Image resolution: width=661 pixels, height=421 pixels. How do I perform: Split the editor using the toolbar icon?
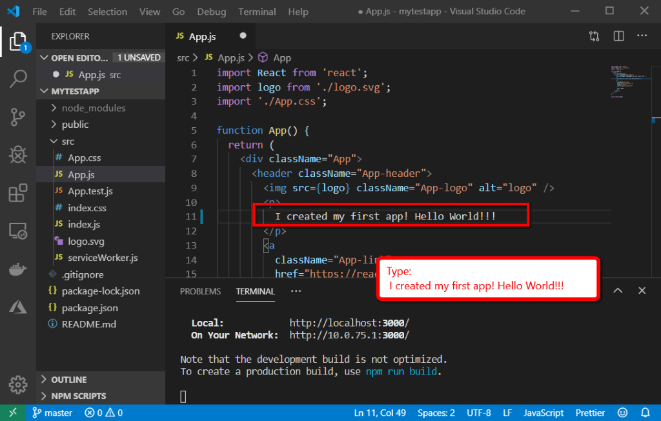click(618, 36)
